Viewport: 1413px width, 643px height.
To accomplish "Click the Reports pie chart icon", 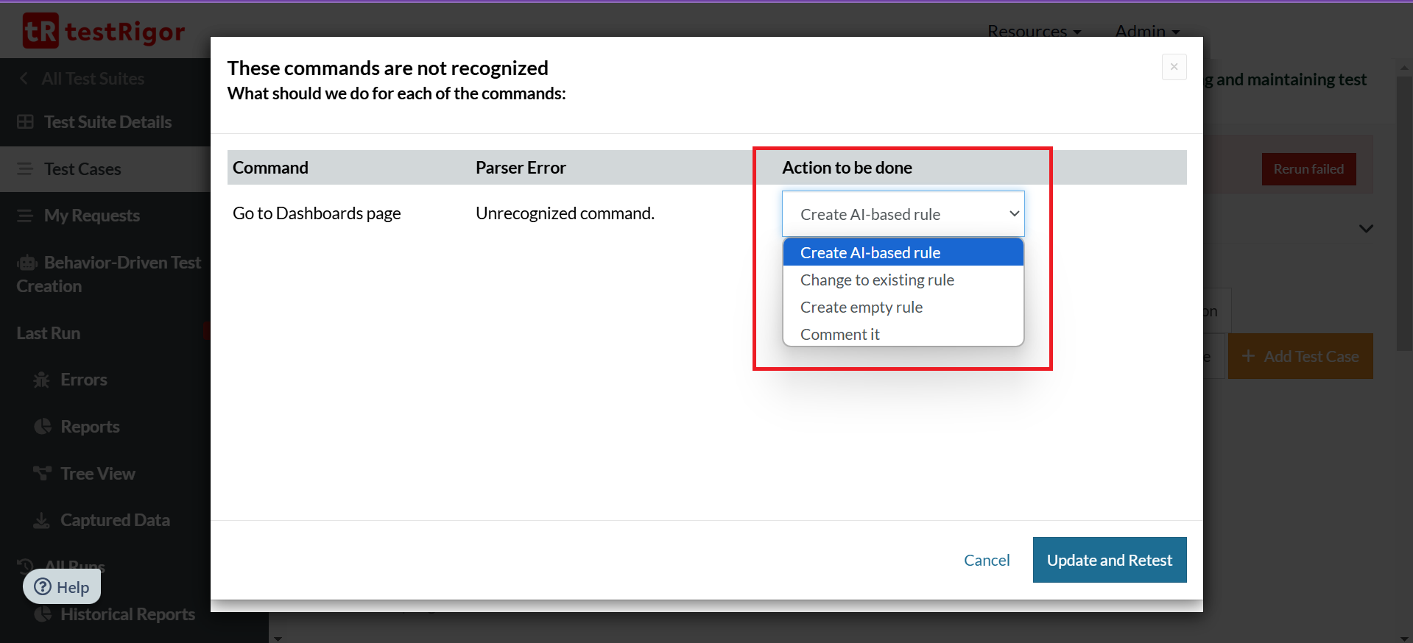I will point(43,427).
